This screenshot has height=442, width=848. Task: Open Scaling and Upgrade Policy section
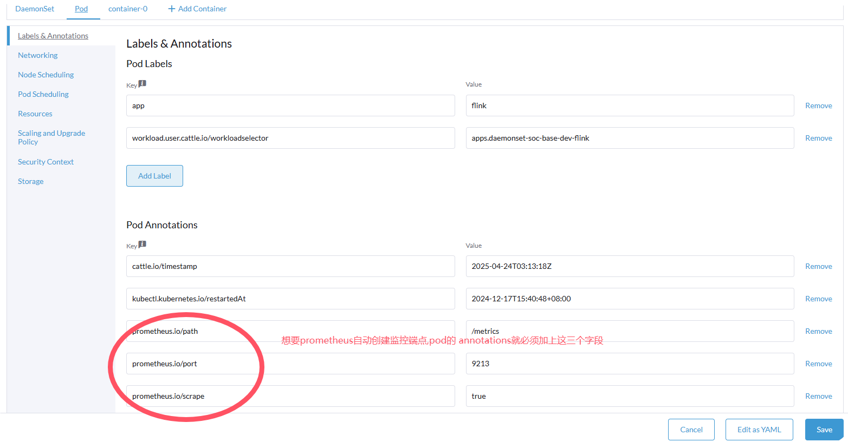click(51, 137)
